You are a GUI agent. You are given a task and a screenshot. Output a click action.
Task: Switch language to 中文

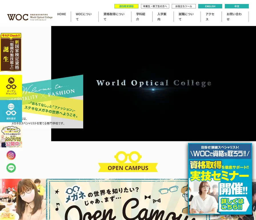(237, 6)
